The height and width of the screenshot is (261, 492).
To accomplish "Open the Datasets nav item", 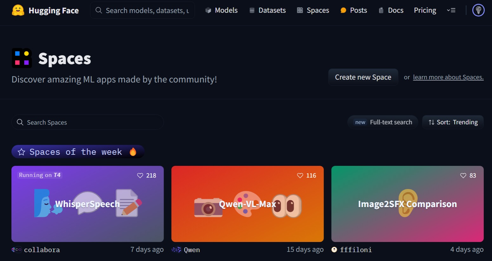I will click(267, 10).
